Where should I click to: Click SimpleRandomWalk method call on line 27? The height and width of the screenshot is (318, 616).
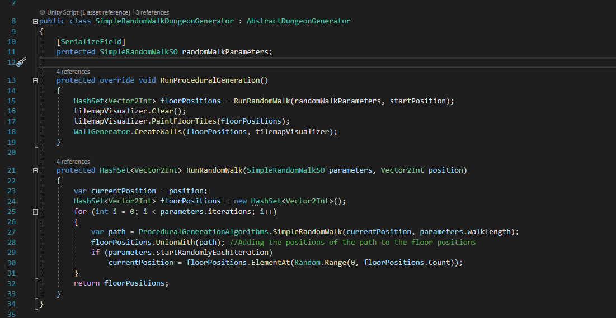(307, 232)
